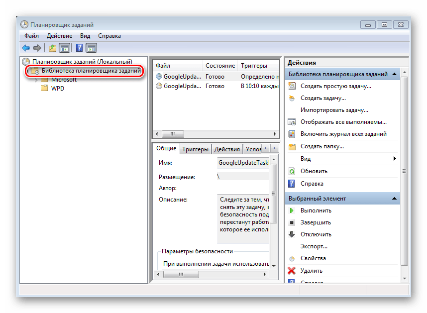The height and width of the screenshot is (313, 427).
Task: Click the trigger text В 10:10 кажды
Action: [259, 86]
